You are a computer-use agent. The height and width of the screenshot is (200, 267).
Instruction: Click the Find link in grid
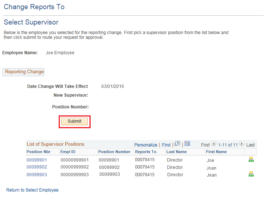(166, 145)
